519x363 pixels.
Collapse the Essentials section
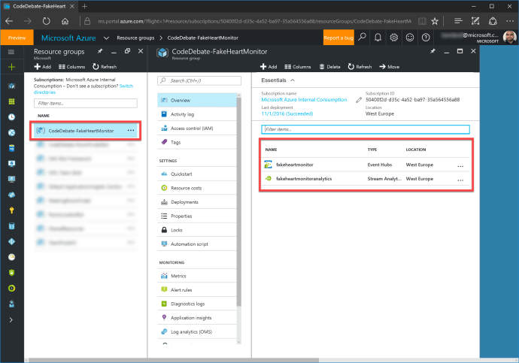(x=291, y=80)
